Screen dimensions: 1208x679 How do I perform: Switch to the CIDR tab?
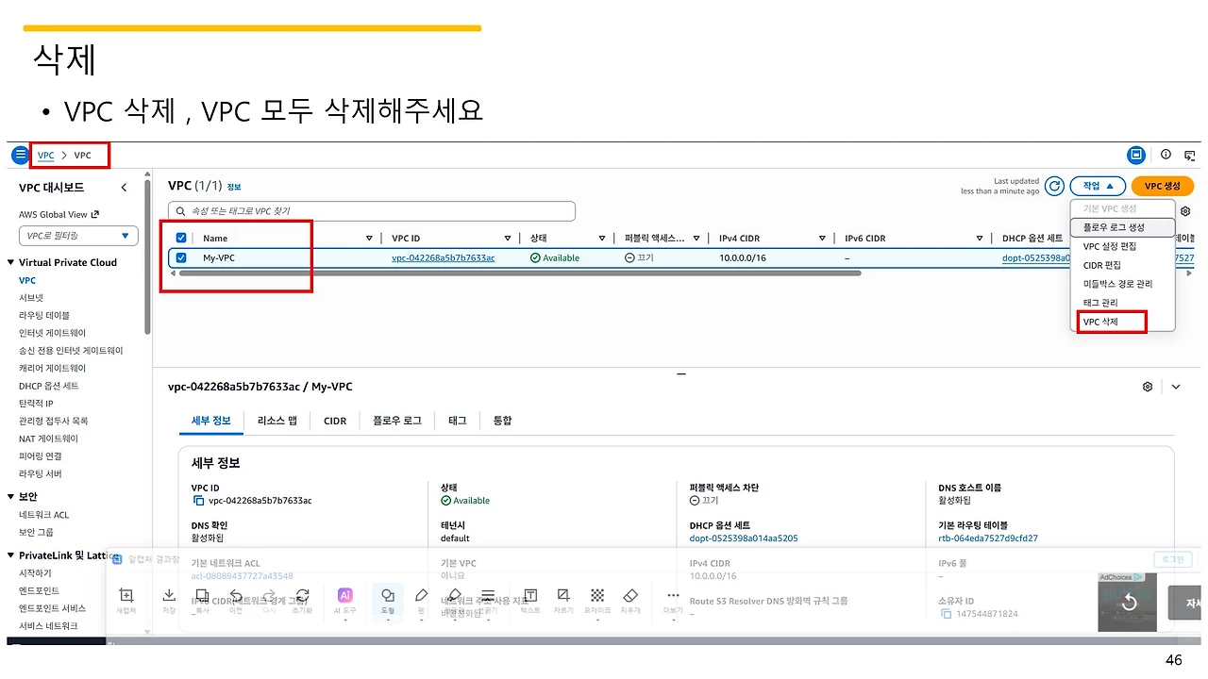(x=335, y=421)
